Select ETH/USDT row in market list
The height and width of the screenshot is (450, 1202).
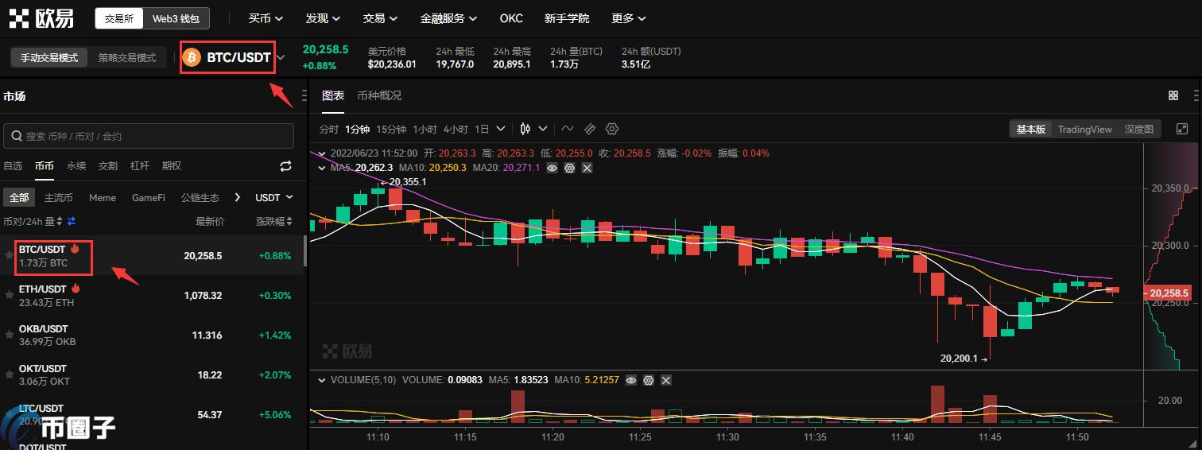[152, 295]
